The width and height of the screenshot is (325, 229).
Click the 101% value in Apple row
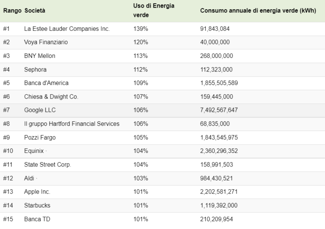[140, 192]
